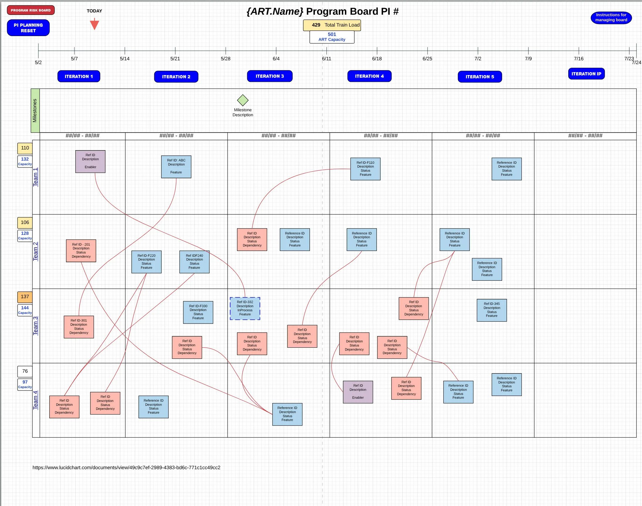Select the dashed Ref ID-332 InProcess card
This screenshot has height=506, width=642.
[x=245, y=308]
